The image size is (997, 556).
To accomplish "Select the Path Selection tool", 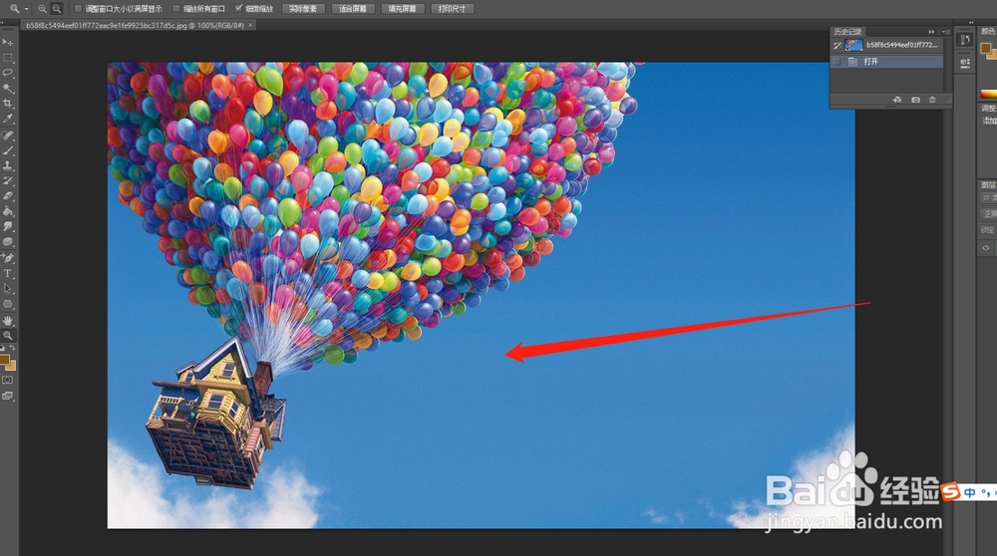I will 8,289.
